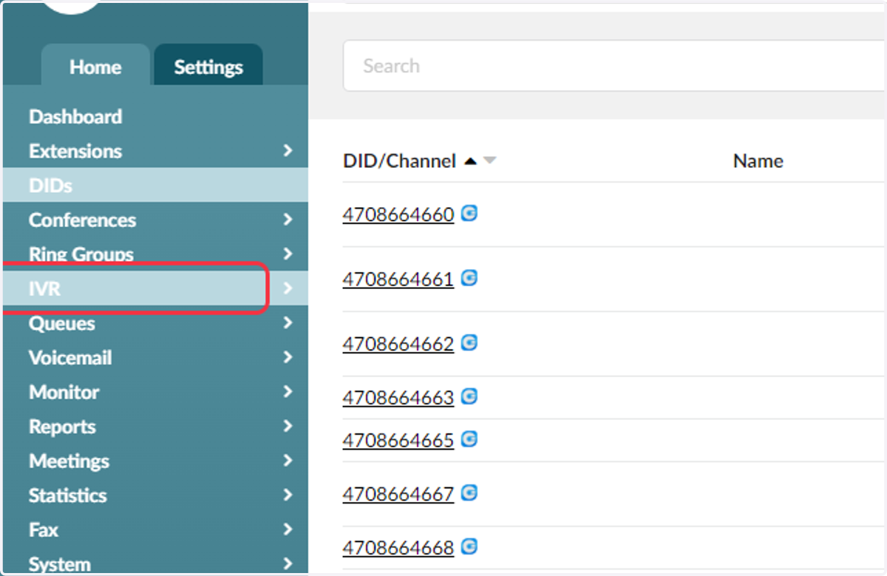Open DID link 4708664663

[x=398, y=398]
